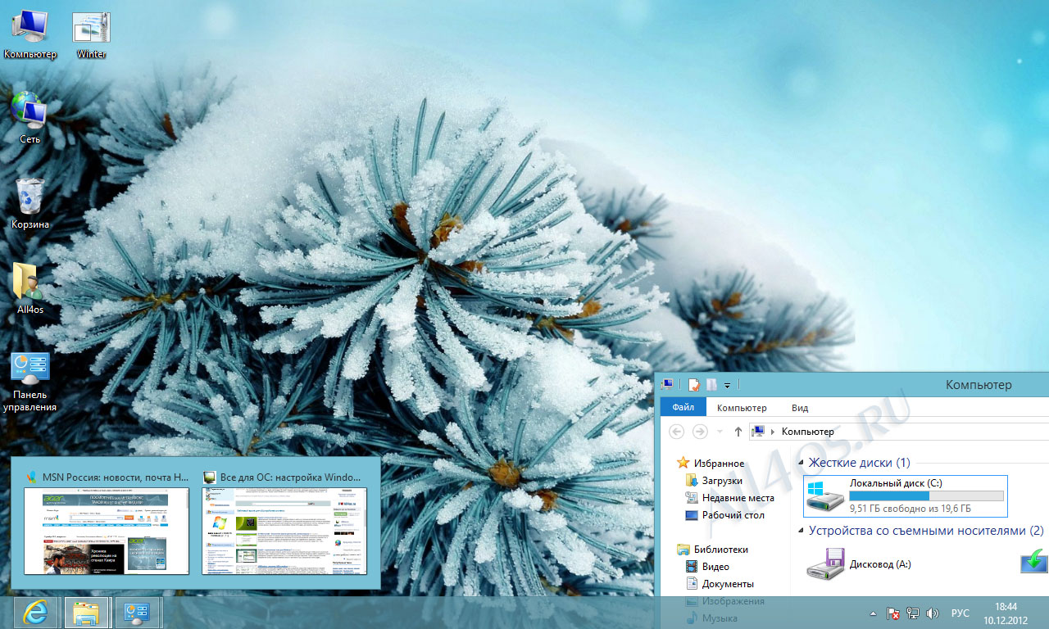This screenshot has height=629, width=1049.
Task: Open the Файл ribbon menu
Action: [683, 408]
